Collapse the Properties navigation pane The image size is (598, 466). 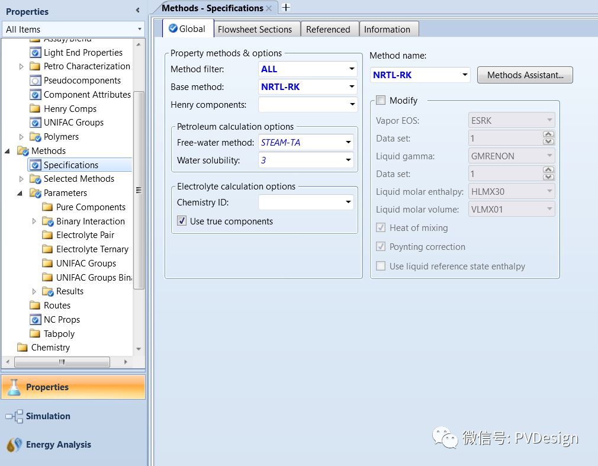click(x=138, y=10)
